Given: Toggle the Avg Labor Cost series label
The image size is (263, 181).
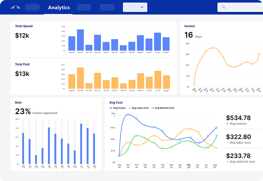Looking at the screenshot, I should (x=140, y=108).
